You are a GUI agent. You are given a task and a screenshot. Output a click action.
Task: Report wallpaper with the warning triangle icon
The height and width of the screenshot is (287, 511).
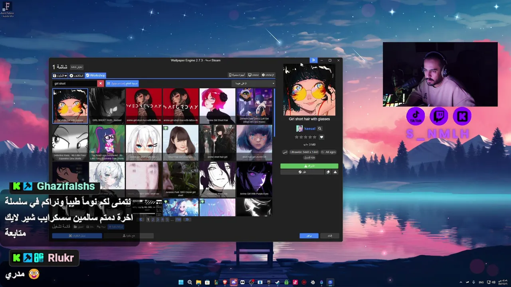(x=335, y=172)
